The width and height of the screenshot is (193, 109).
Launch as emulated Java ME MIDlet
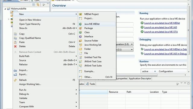(162, 23)
